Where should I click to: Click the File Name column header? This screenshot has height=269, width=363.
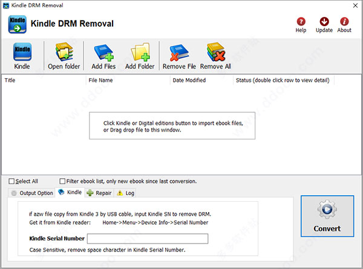point(128,80)
